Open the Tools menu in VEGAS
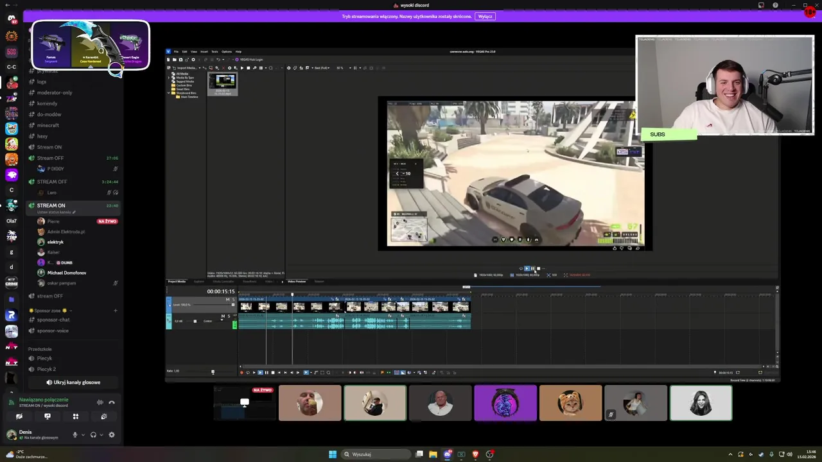The height and width of the screenshot is (462, 822). click(x=214, y=51)
